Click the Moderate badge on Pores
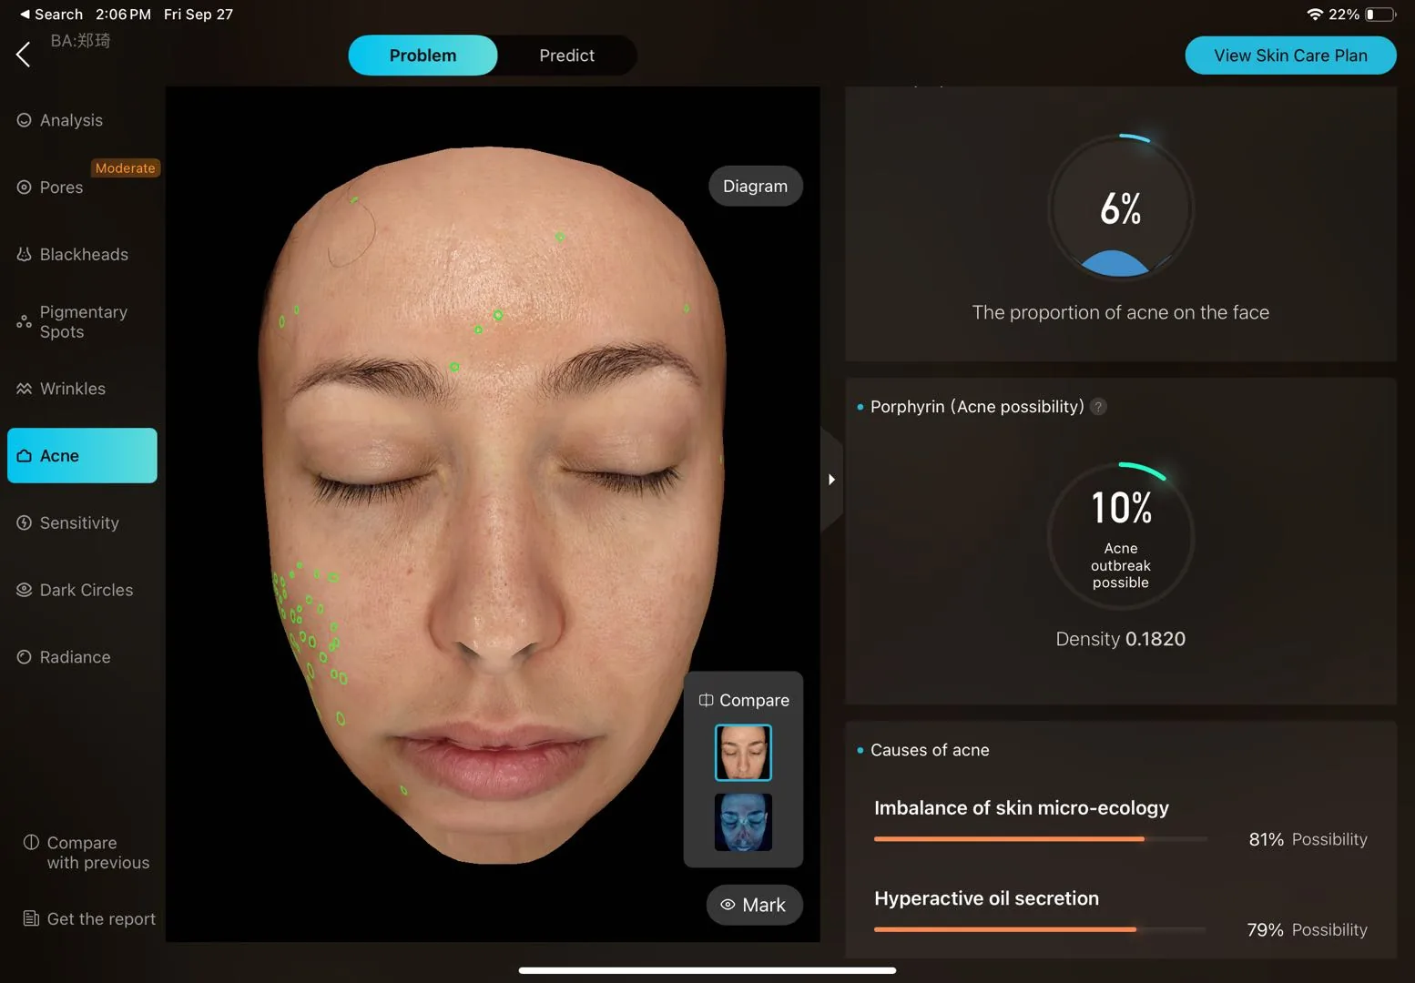The image size is (1415, 983). (x=126, y=168)
